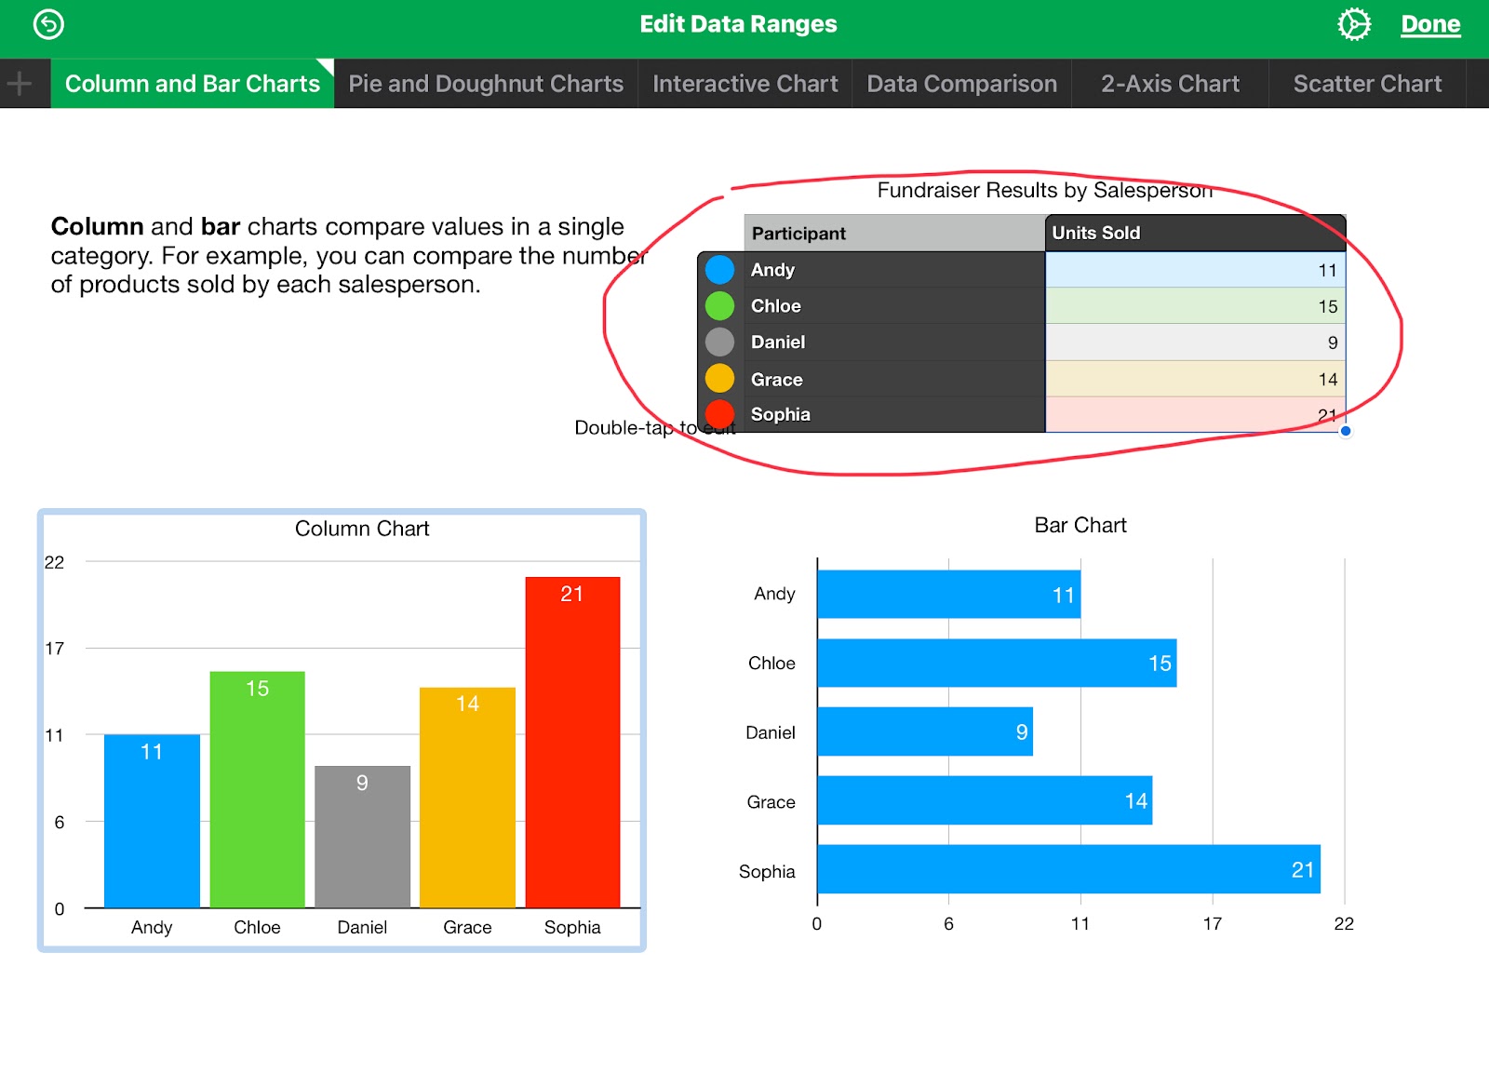The height and width of the screenshot is (1087, 1489).
Task: Switch to the Scatter Chart tab
Action: [x=1367, y=84]
